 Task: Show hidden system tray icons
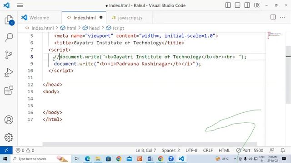(235, 159)
